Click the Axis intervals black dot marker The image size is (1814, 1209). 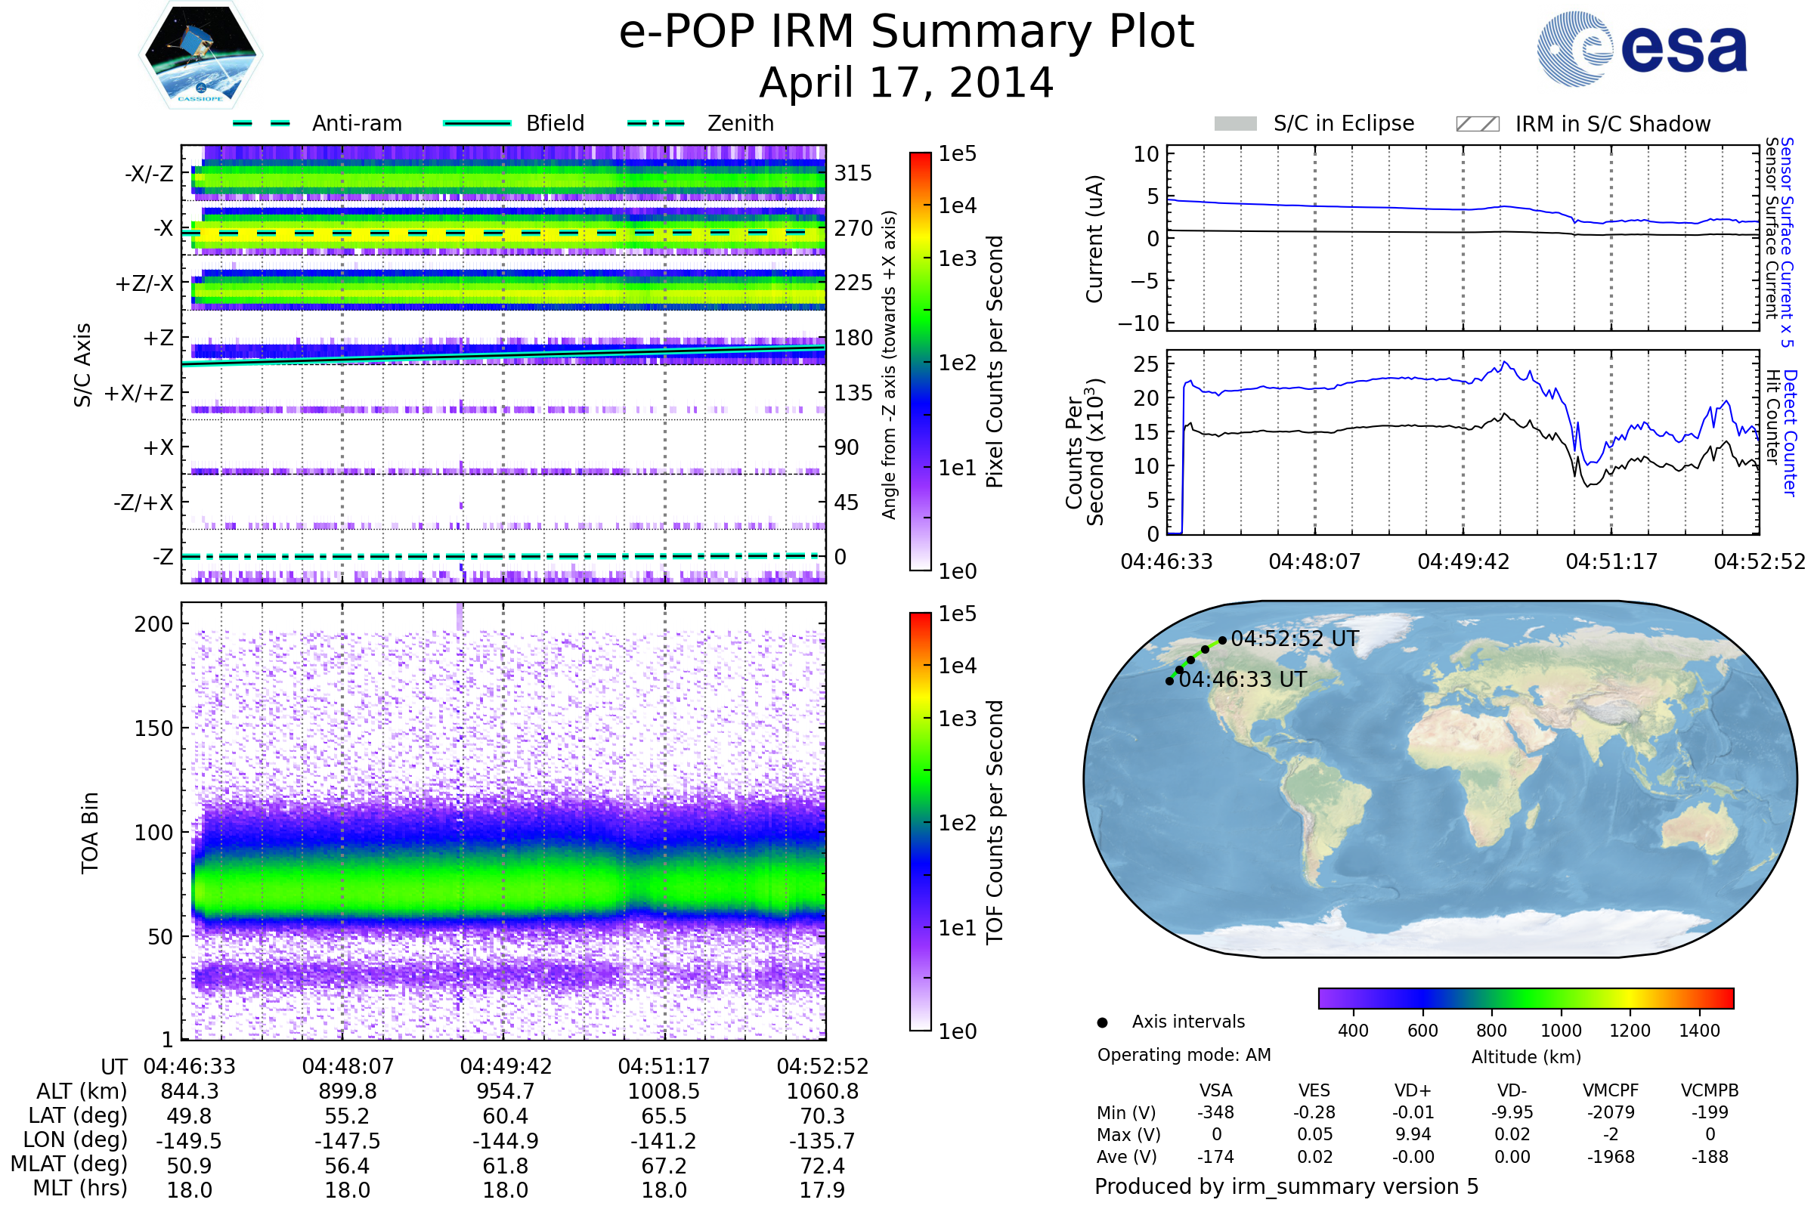(x=1102, y=1022)
